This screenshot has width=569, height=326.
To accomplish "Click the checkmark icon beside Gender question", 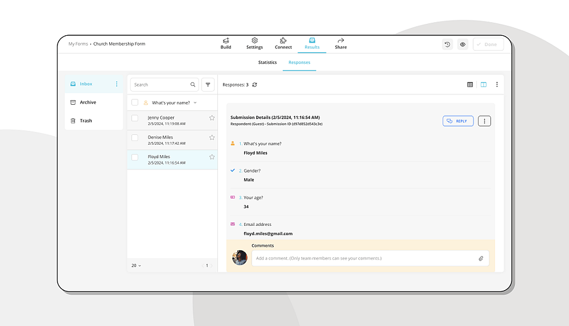I will tap(233, 170).
